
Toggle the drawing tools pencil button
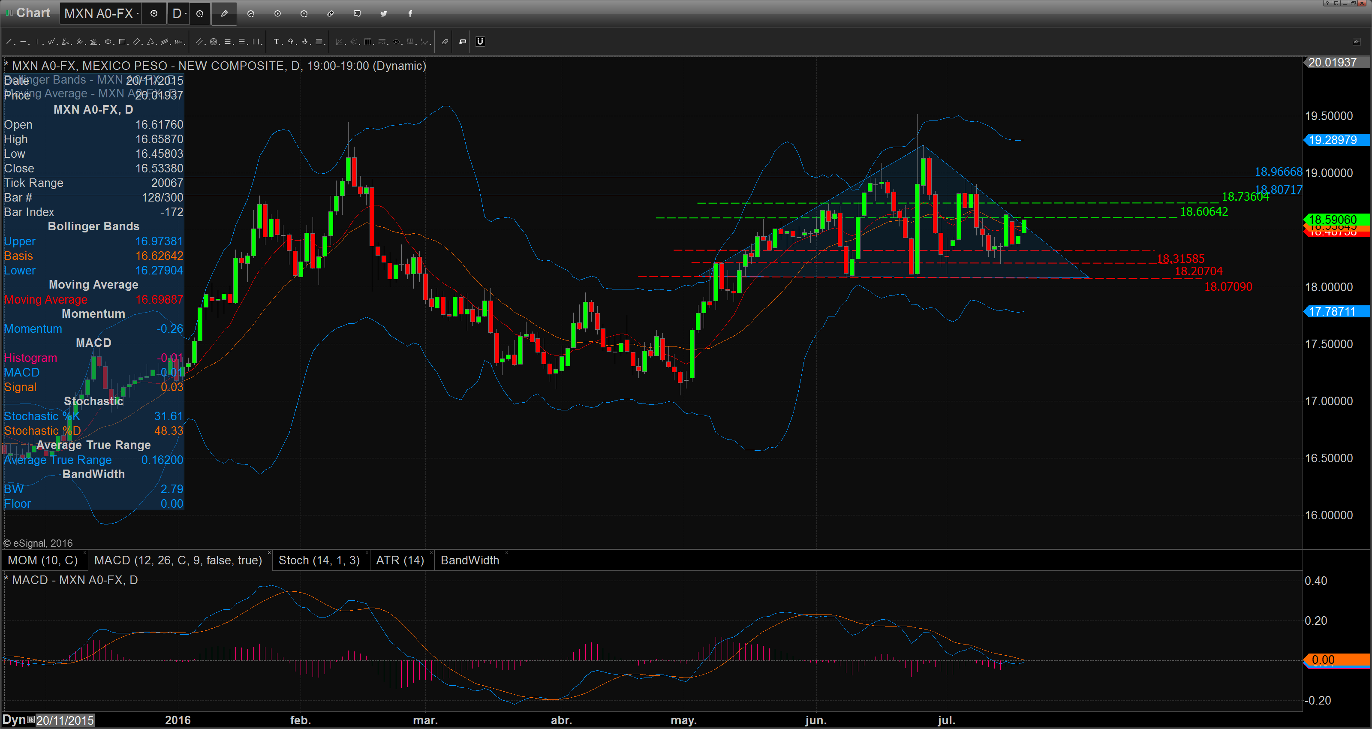pos(224,14)
